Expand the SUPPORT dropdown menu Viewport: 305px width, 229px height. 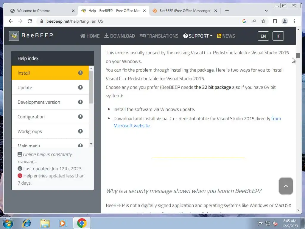point(198,36)
